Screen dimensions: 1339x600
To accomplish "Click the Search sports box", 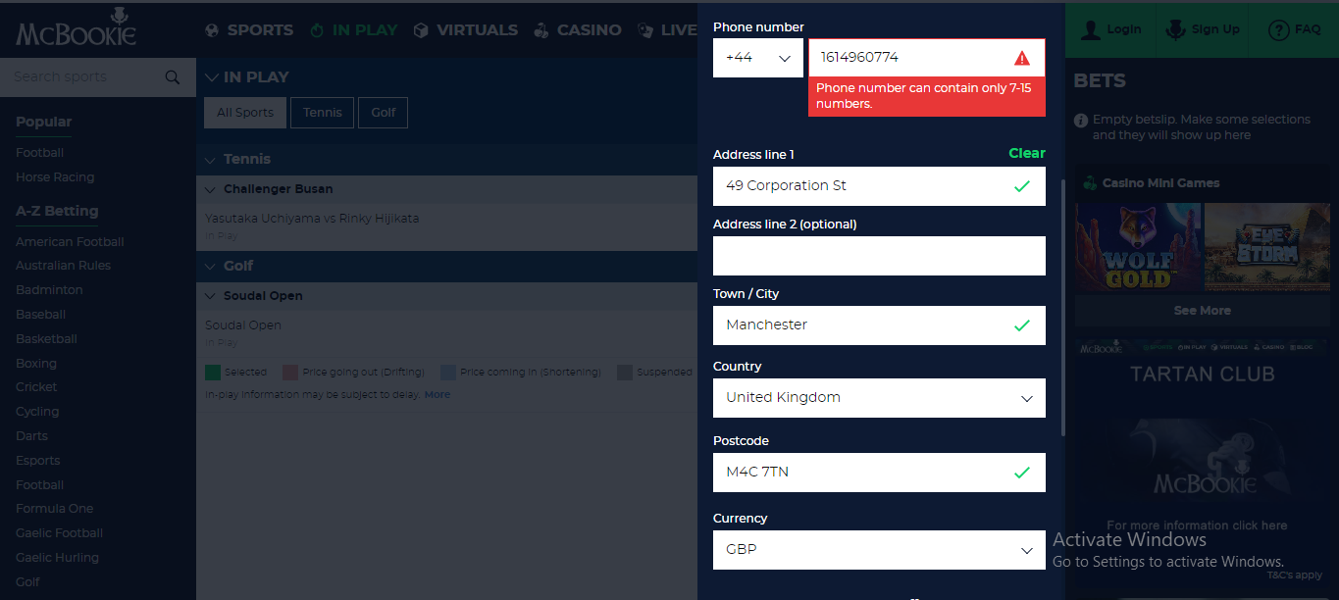I will click(x=98, y=77).
